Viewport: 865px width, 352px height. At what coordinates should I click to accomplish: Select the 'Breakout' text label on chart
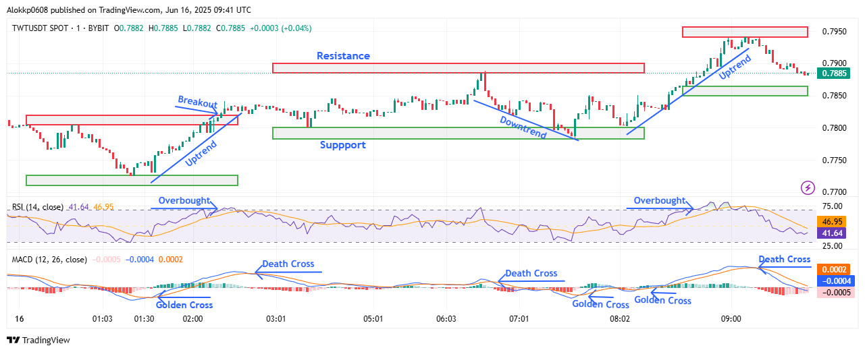pyautogui.click(x=198, y=102)
